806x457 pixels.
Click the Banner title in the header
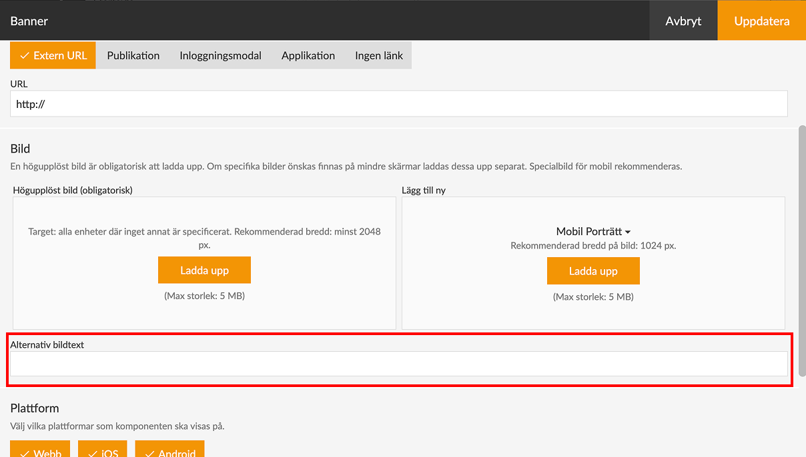(x=29, y=21)
